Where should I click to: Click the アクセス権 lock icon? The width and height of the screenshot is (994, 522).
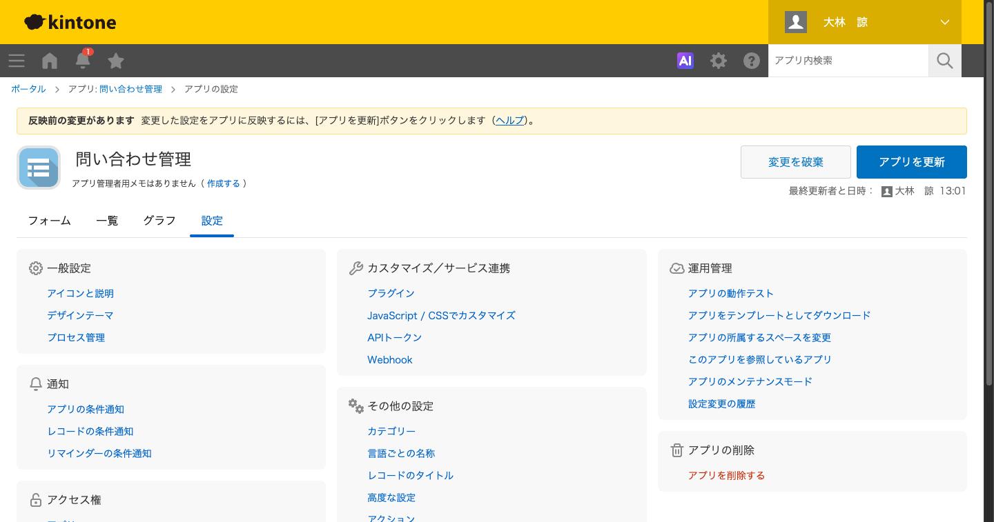pyautogui.click(x=36, y=500)
